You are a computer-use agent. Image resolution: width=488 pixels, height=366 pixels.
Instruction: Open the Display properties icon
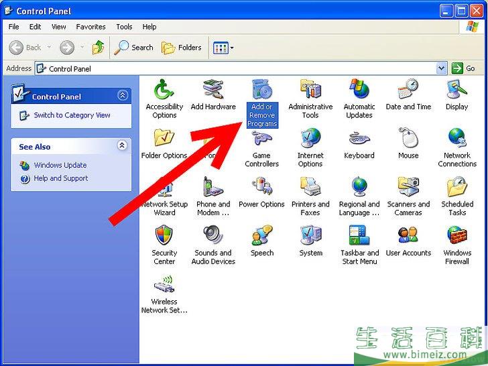[457, 95]
